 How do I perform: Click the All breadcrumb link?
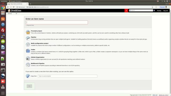pos(16,14)
